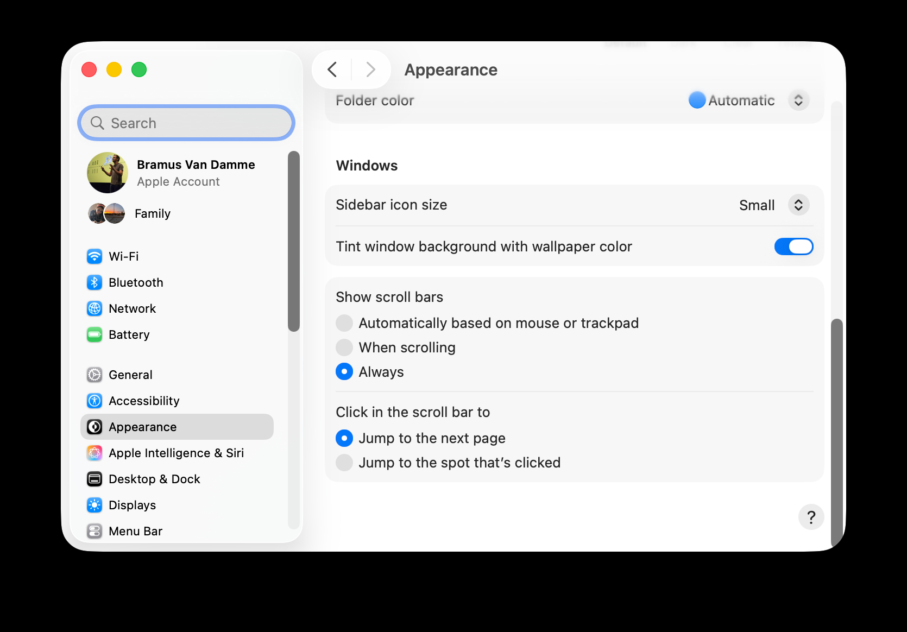Disable tint window background with wallpaper color

point(793,247)
